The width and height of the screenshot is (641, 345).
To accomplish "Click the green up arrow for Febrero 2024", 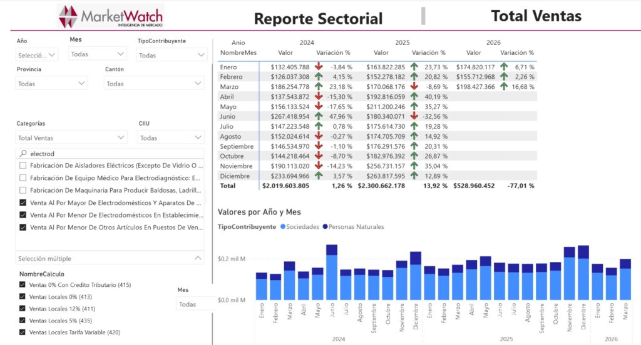I will (x=319, y=76).
